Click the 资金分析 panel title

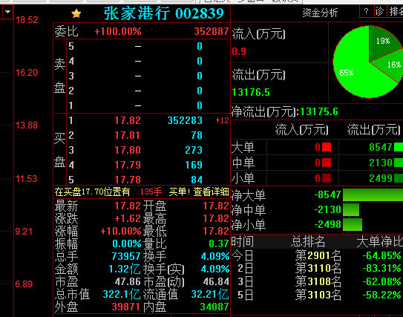click(x=320, y=13)
